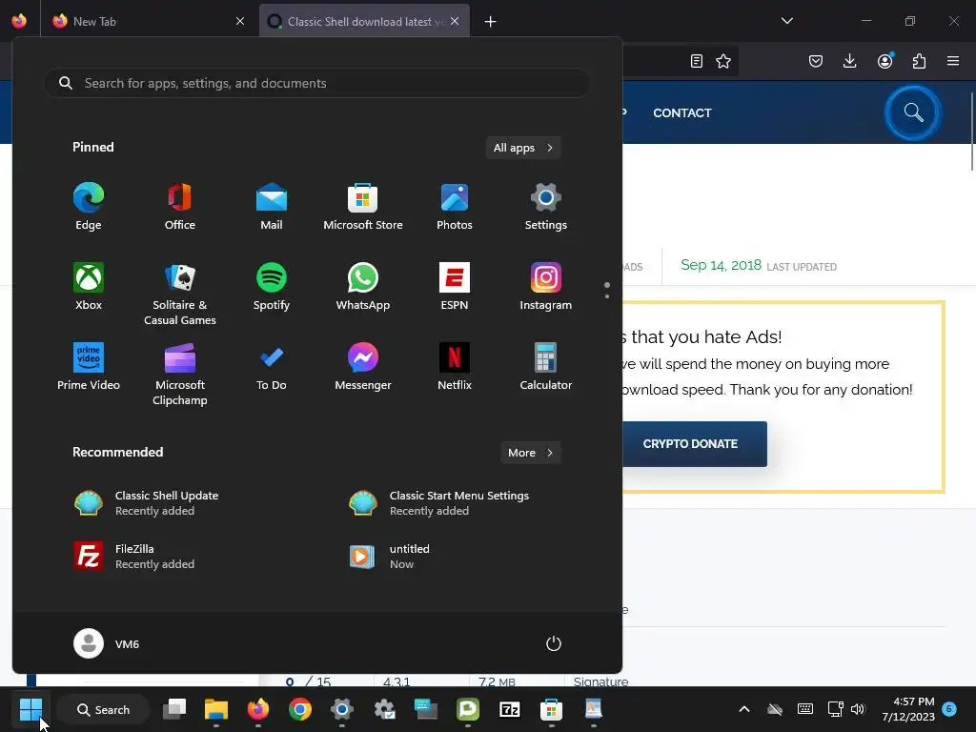Viewport: 976px width, 732px height.
Task: Open volume control in system tray
Action: 858,709
